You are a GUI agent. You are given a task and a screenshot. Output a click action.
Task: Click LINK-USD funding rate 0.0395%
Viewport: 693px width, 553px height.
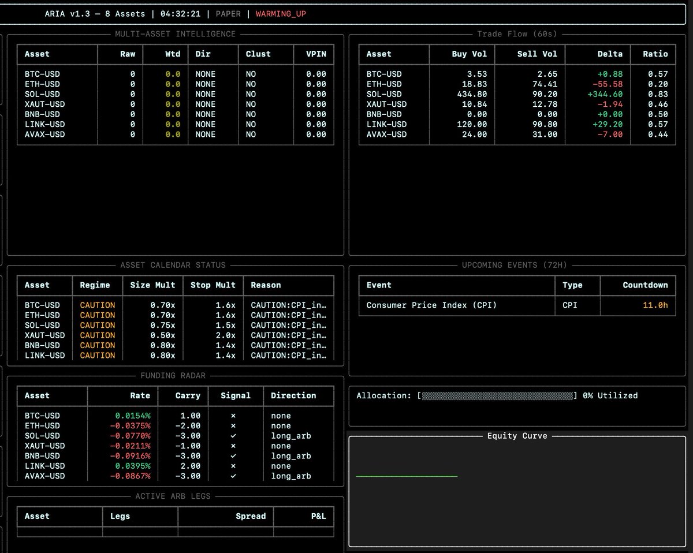(133, 466)
